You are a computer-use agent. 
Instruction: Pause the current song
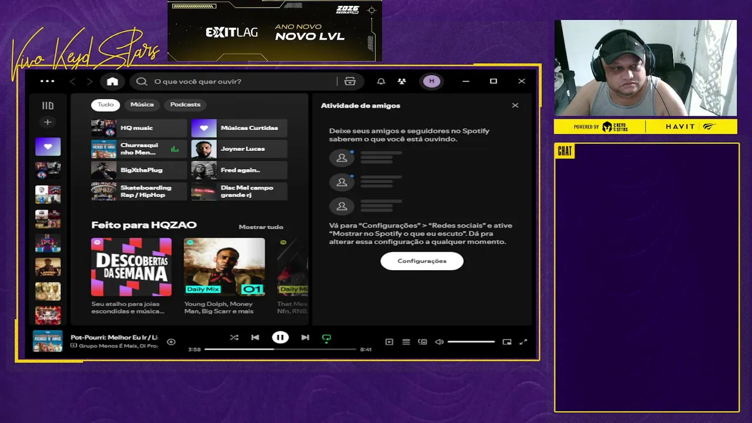pyautogui.click(x=280, y=337)
